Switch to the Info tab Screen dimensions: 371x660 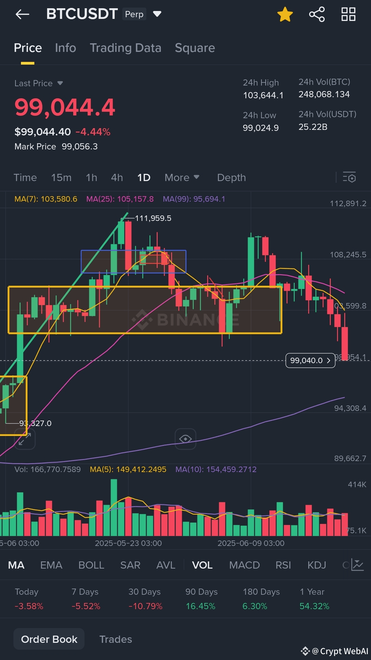[x=66, y=48]
